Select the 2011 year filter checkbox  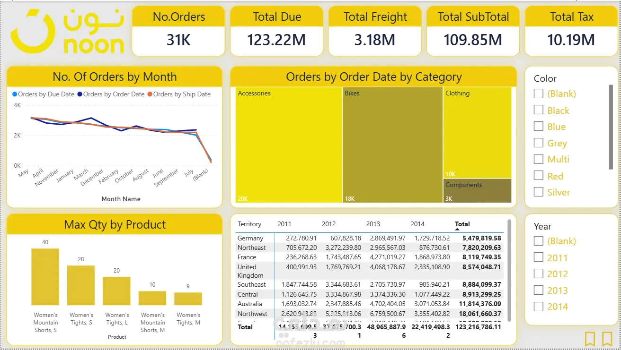[x=538, y=257]
